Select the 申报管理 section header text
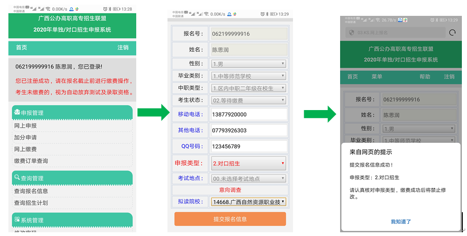This screenshot has width=467, height=236. coord(32,113)
